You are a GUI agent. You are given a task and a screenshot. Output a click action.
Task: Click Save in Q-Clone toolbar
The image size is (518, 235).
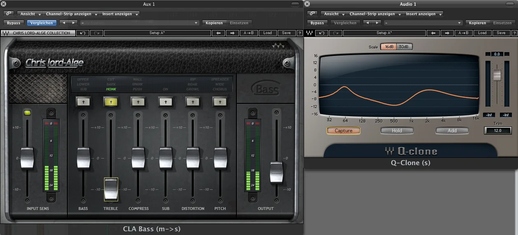click(x=501, y=33)
